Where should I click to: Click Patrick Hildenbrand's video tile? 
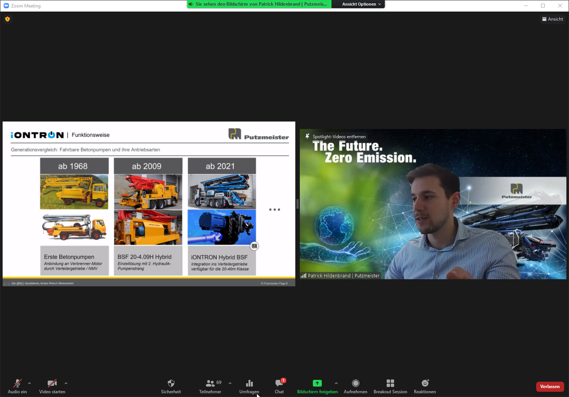pyautogui.click(x=433, y=204)
